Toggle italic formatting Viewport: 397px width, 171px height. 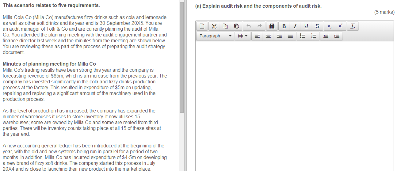(295, 26)
